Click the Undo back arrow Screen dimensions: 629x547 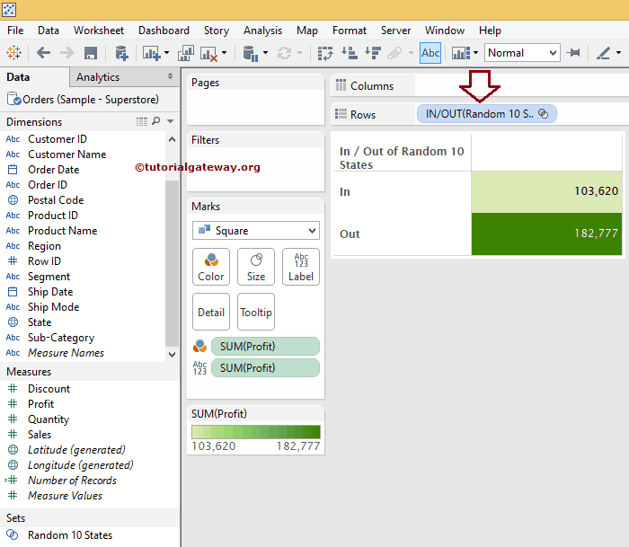point(43,53)
